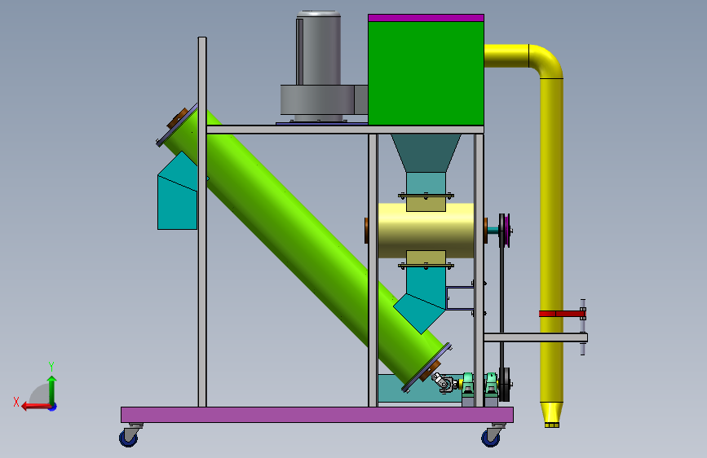707x458 pixels.
Task: Click the green Y axis arrow of the triad
Action: point(52,390)
